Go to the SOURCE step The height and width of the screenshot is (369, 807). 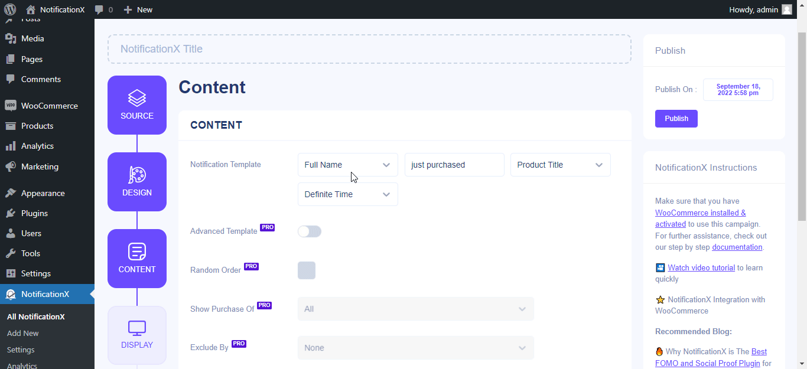coord(137,105)
